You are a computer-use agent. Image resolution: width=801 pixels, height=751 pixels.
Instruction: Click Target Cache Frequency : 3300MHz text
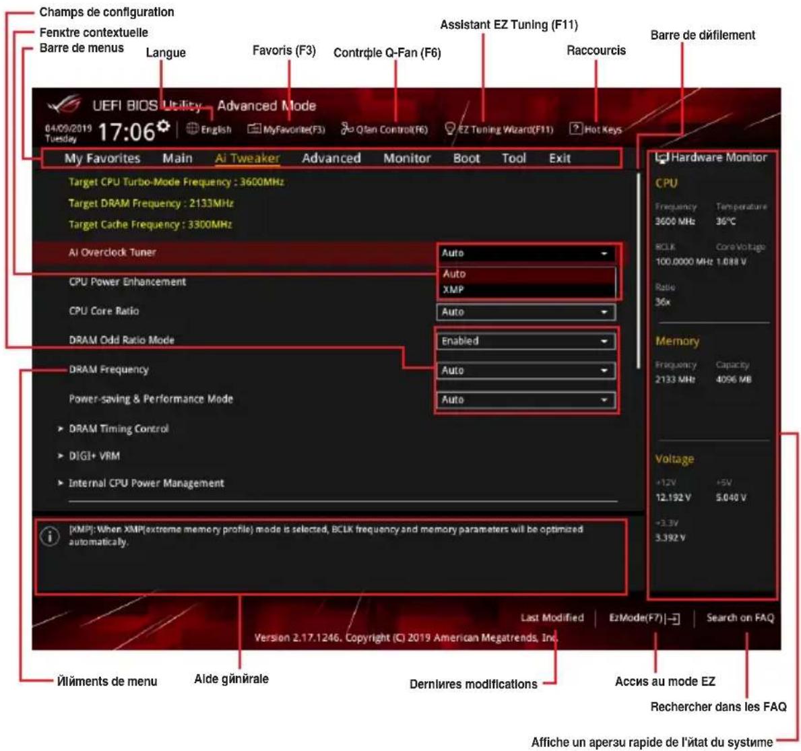(x=150, y=225)
